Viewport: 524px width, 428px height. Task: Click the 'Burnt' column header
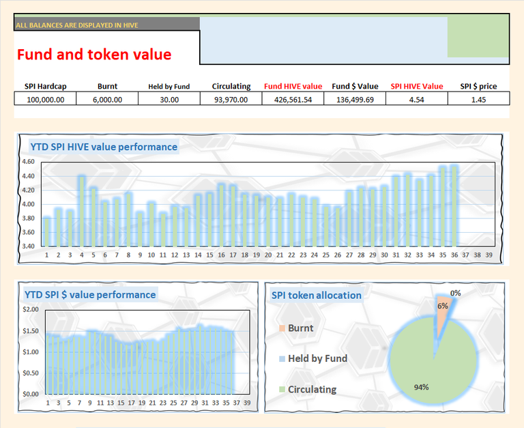[107, 86]
